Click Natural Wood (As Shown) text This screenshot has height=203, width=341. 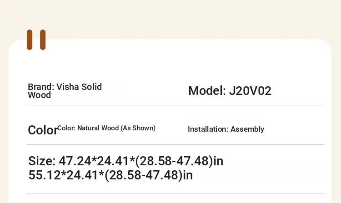[x=116, y=128]
